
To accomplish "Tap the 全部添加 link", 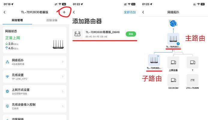I will pyautogui.click(x=130, y=12).
